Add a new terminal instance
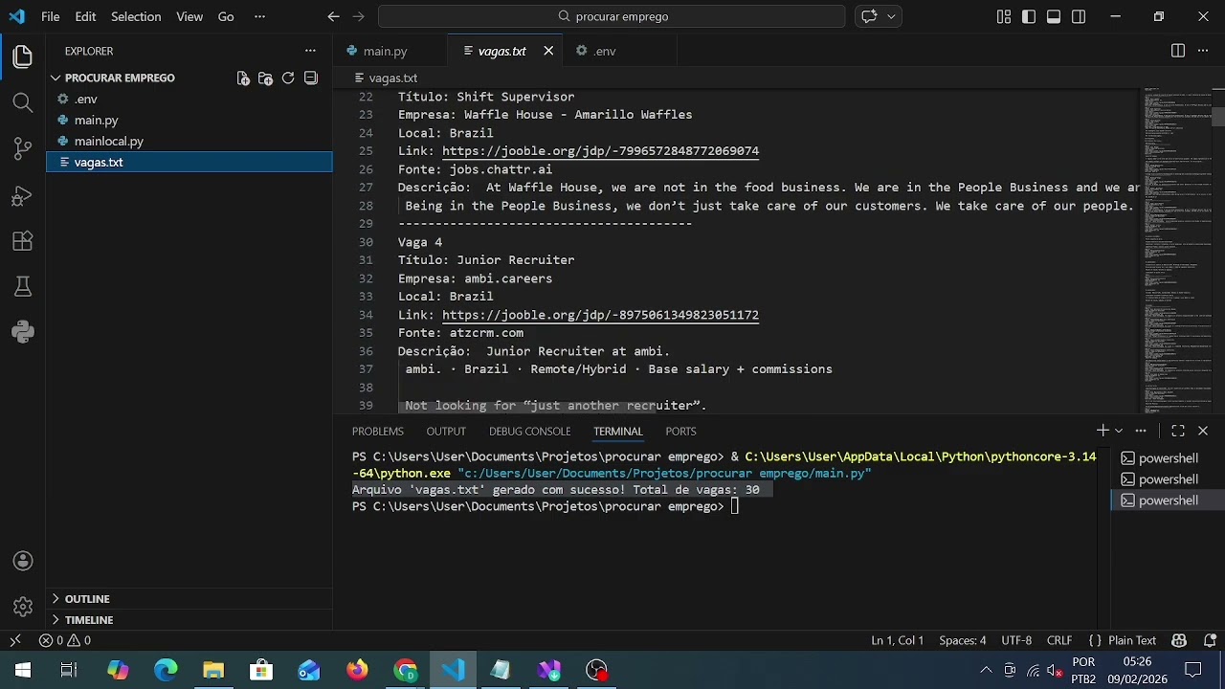 [1102, 431]
